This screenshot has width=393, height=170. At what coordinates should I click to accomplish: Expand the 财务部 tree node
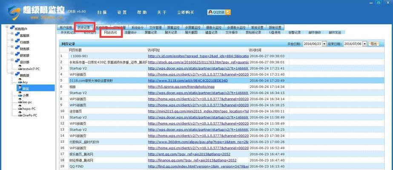[12, 47]
